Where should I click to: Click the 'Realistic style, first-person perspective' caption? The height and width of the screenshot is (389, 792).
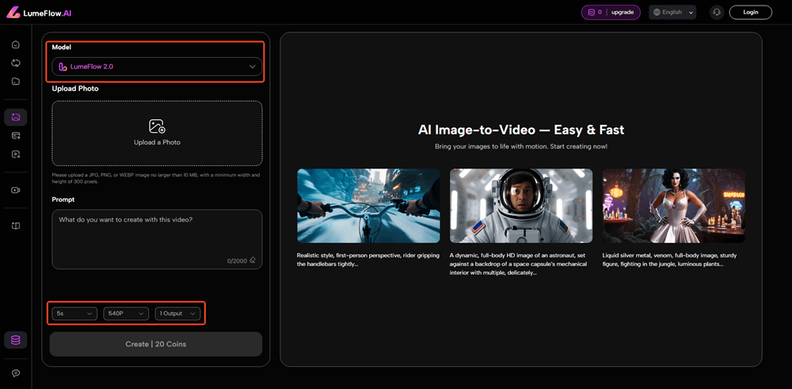pyautogui.click(x=368, y=259)
